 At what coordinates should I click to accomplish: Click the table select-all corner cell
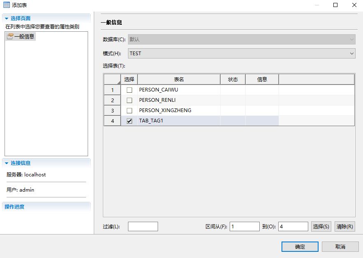tap(112, 80)
